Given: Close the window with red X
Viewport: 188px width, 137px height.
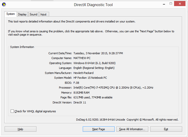Looking at the screenshot, I should pyautogui.click(x=180, y=4).
